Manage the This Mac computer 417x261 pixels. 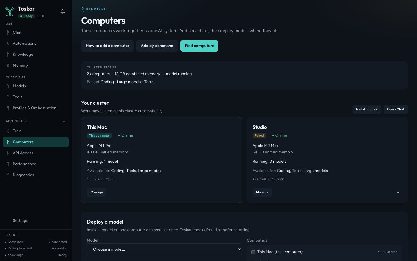tap(96, 192)
